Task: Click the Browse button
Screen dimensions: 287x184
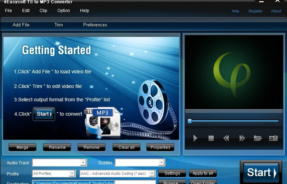Action: 172,182
